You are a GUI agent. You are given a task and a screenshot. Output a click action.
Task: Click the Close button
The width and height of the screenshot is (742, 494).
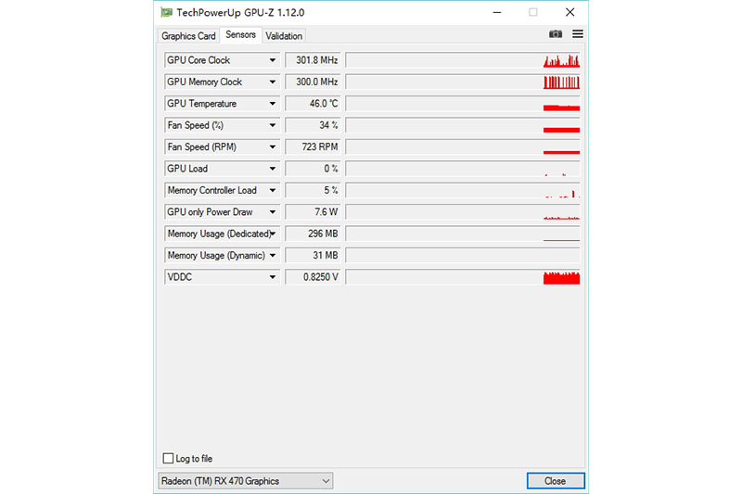[556, 481]
